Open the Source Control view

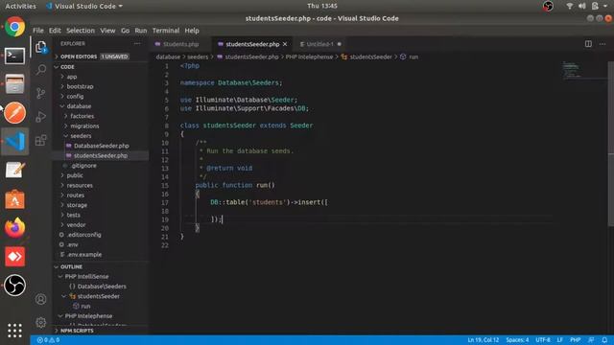click(41, 93)
